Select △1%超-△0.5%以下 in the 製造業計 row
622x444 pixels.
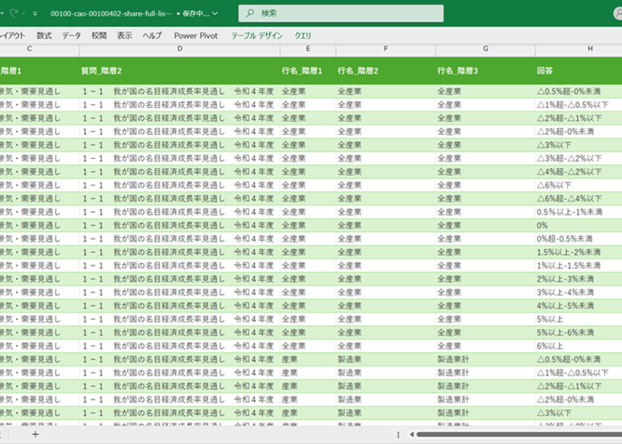pyautogui.click(x=579, y=373)
